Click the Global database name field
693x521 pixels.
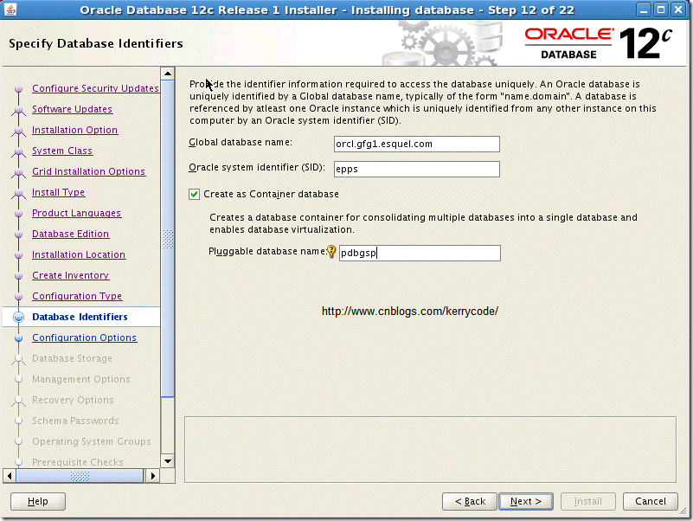pos(417,145)
